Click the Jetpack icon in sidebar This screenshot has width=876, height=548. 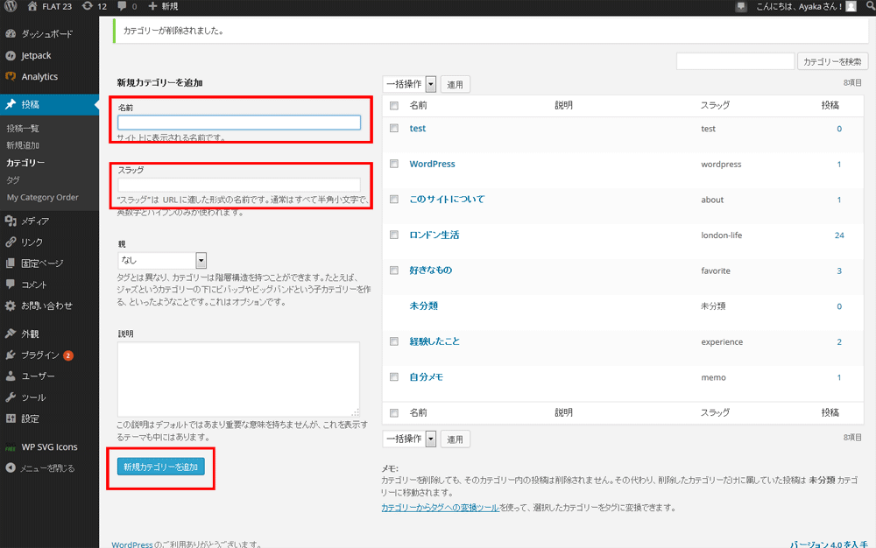pyautogui.click(x=11, y=55)
